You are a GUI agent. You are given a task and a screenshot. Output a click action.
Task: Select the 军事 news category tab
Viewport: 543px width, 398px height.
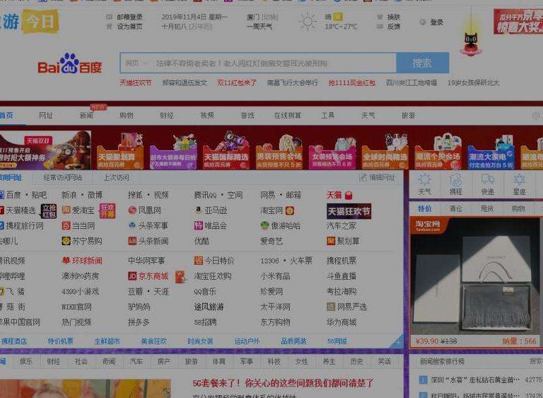246,361
